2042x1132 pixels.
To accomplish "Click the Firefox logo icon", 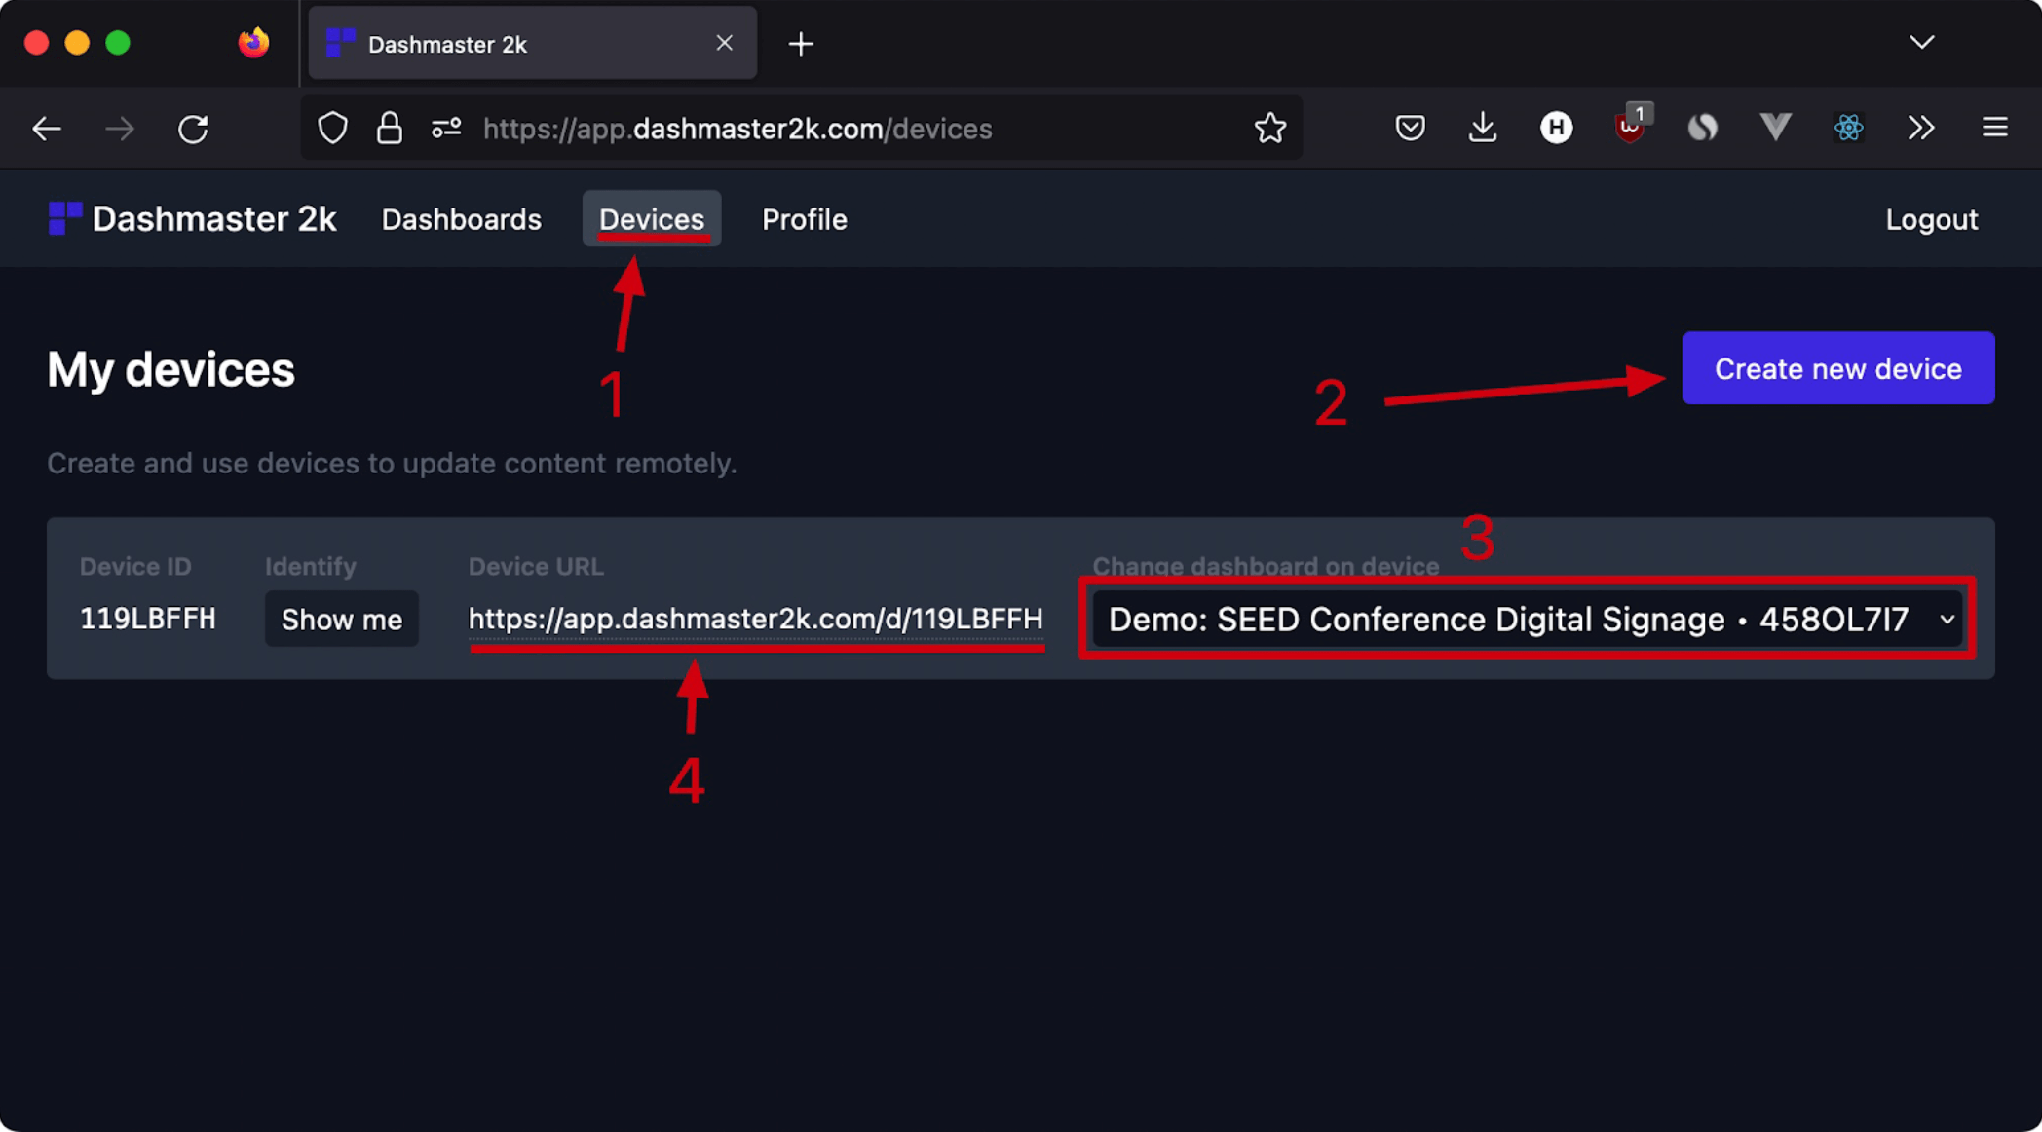I will tap(253, 43).
